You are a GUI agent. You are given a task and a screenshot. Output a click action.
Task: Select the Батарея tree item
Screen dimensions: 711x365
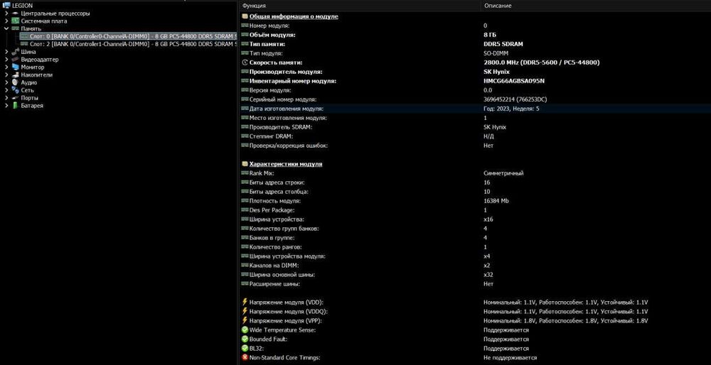(x=32, y=106)
